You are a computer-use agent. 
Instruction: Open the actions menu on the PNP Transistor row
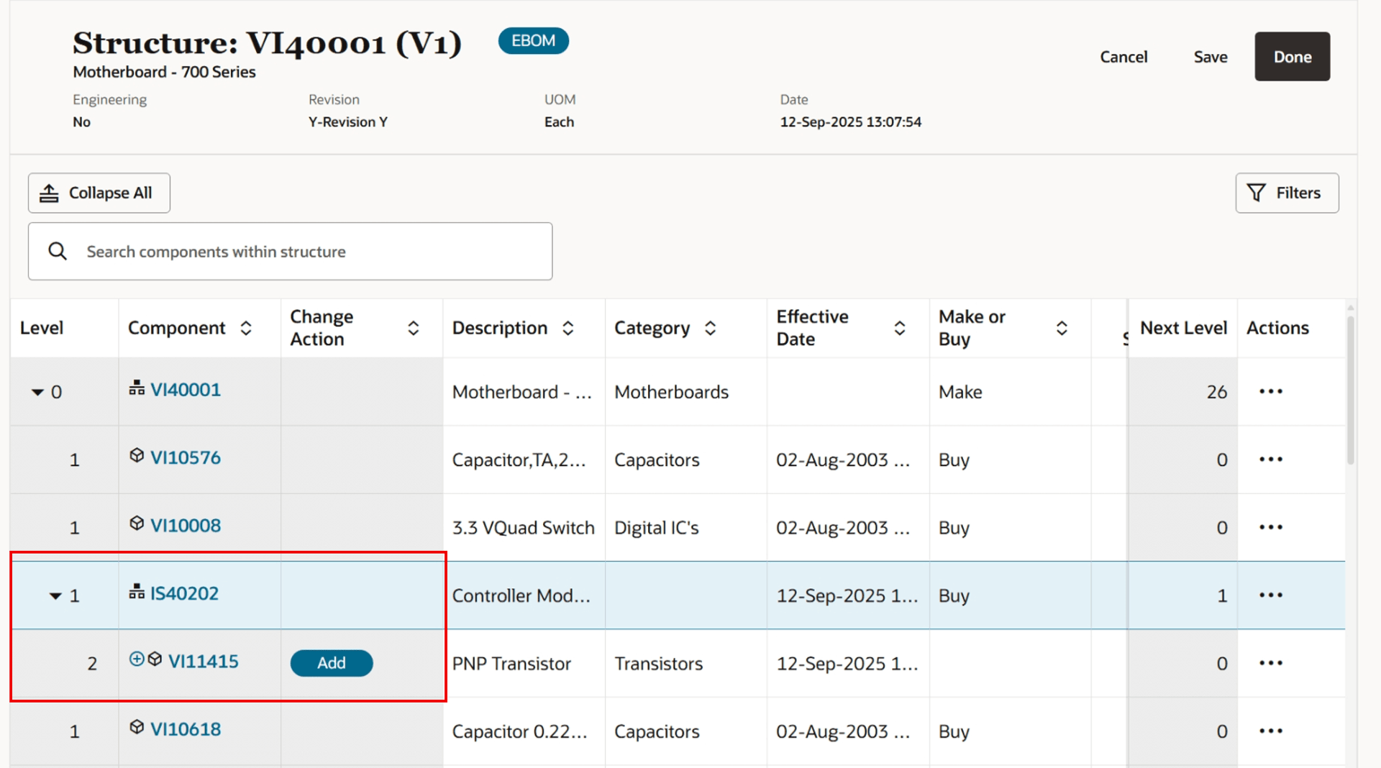1270,663
